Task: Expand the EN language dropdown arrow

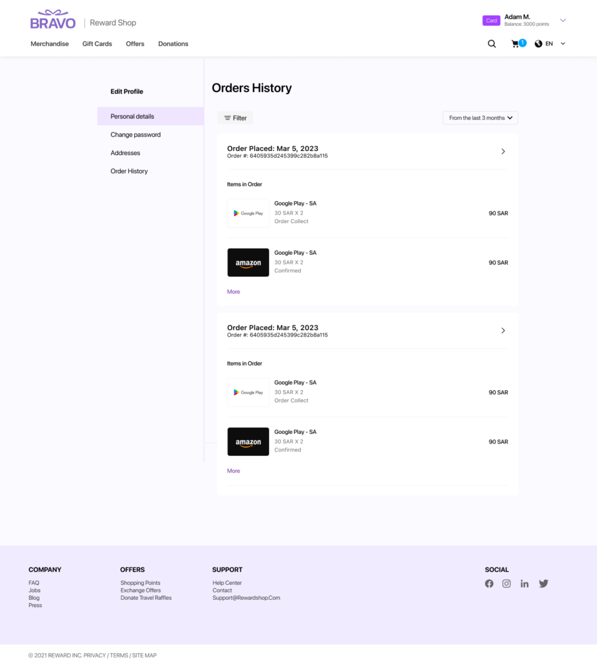Action: pyautogui.click(x=563, y=44)
